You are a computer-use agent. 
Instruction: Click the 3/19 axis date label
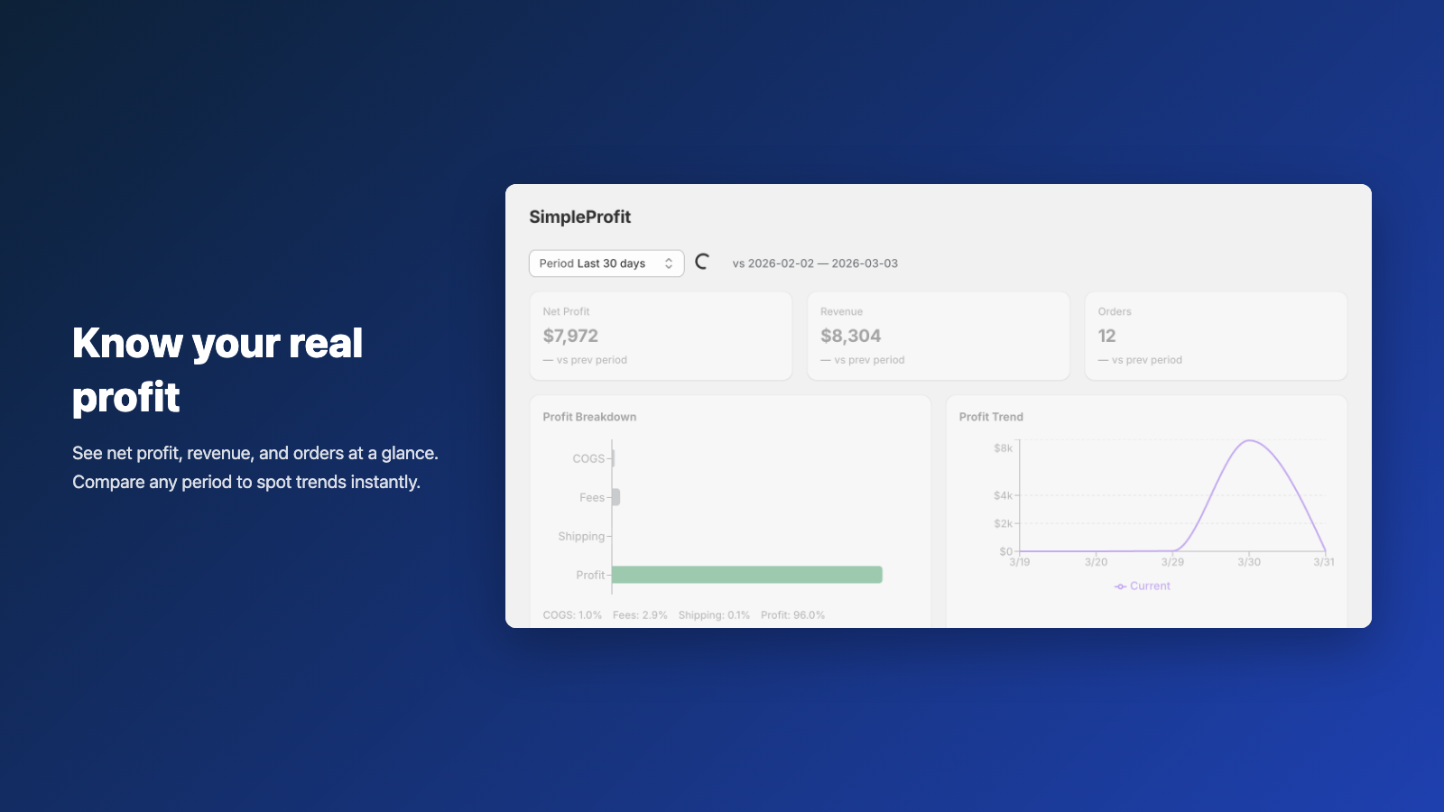tap(1019, 562)
